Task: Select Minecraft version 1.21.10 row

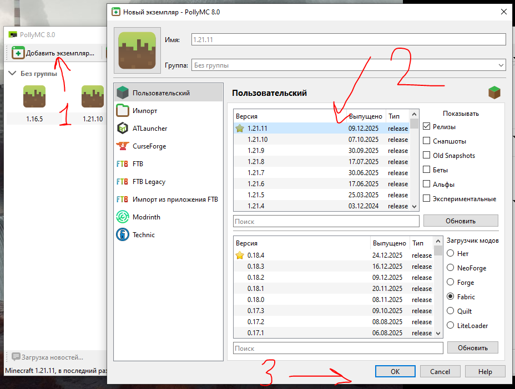Action: 321,140
